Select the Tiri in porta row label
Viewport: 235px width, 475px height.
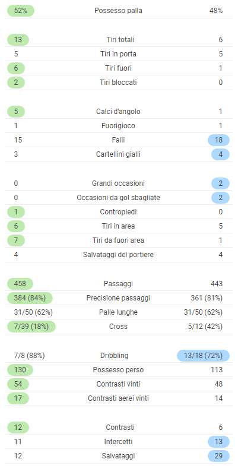[x=118, y=54]
